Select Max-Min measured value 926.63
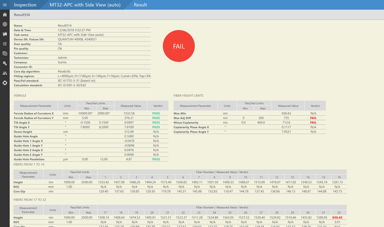The image size is (384, 227). point(286,114)
